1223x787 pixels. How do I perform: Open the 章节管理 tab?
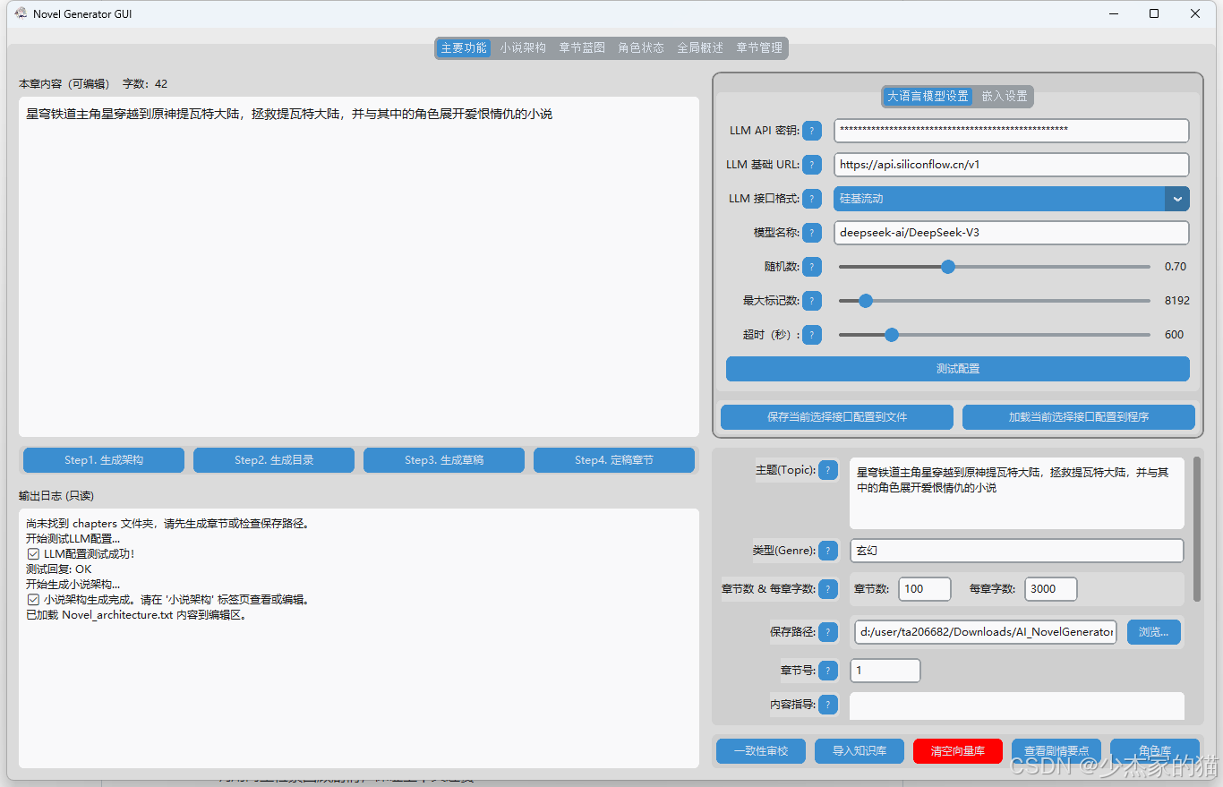[x=759, y=48]
